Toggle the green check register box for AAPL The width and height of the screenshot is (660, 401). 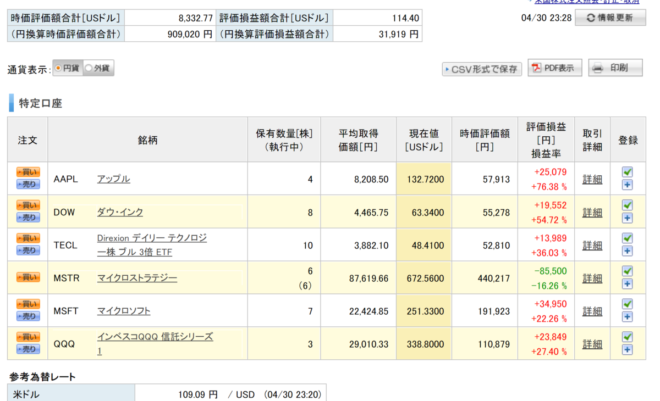tap(628, 172)
